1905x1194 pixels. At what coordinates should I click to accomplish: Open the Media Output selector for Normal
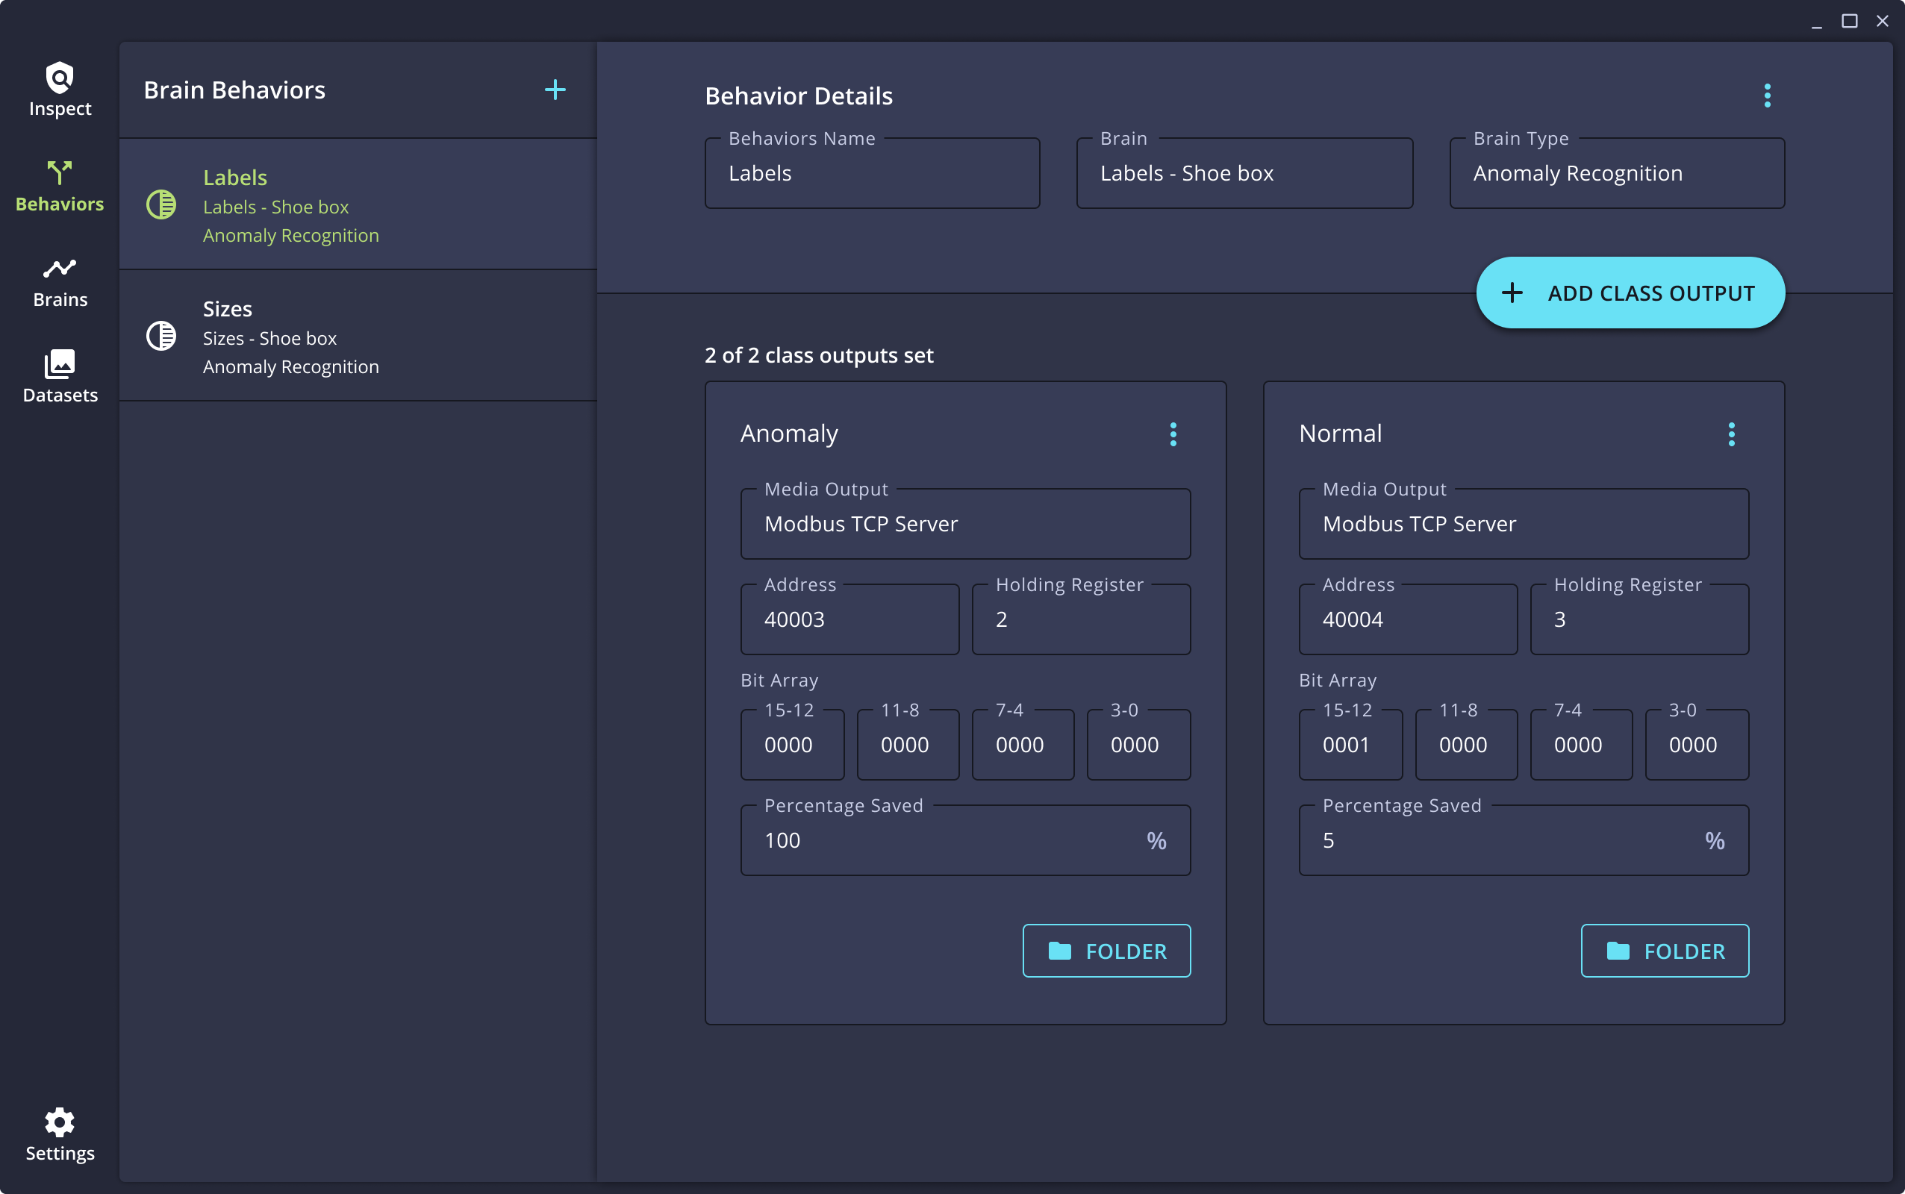point(1523,524)
